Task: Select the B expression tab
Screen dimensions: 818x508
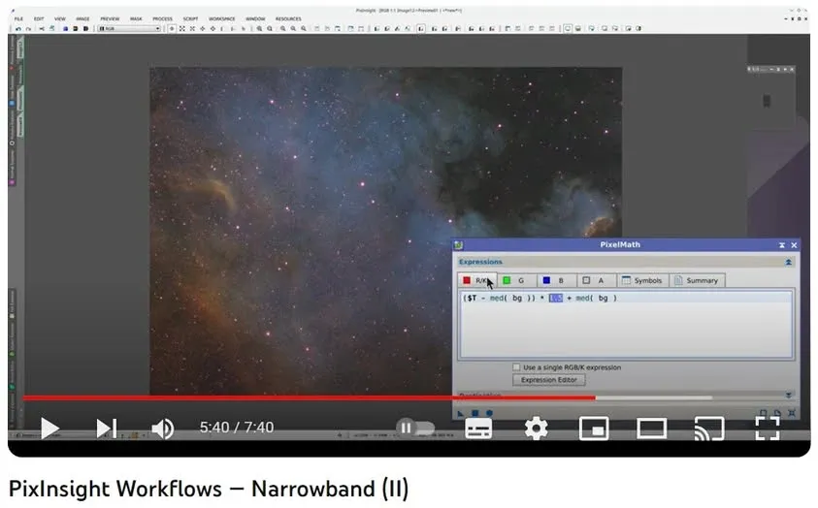Action: tap(557, 280)
